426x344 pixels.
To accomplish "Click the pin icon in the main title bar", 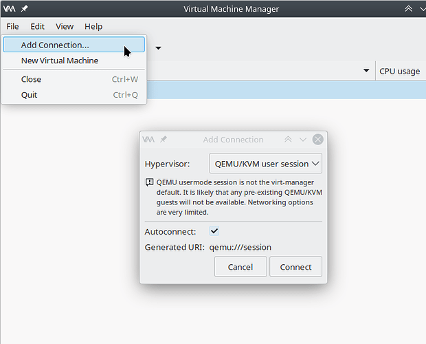I will coord(25,9).
